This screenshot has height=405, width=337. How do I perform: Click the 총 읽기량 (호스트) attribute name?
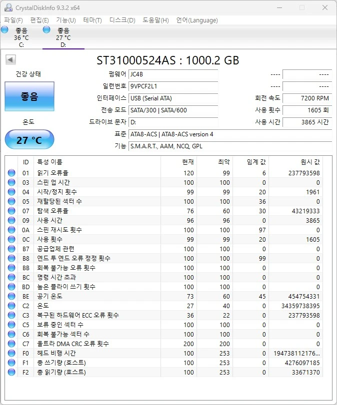point(61,372)
